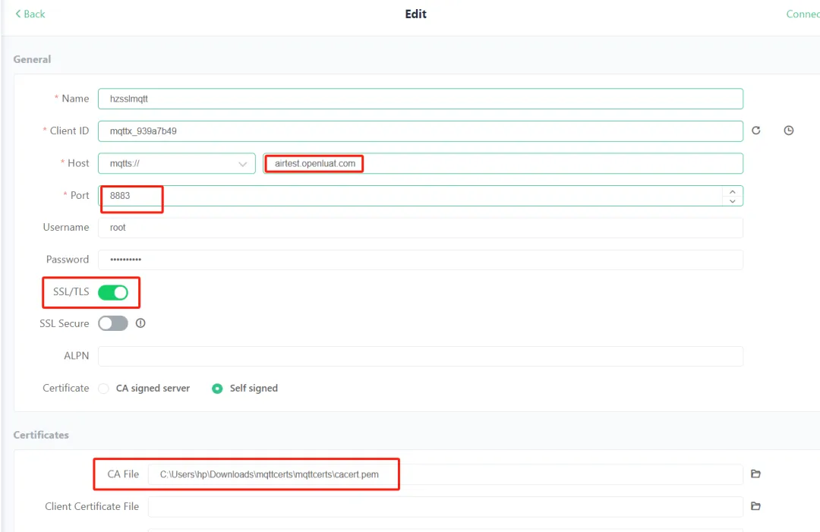The width and height of the screenshot is (820, 532).
Task: Enable the SSL Secure switch
Action: point(113,323)
